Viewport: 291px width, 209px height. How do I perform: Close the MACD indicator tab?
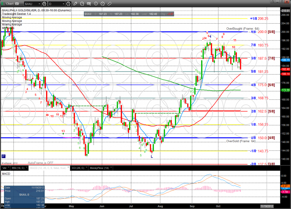68,168
